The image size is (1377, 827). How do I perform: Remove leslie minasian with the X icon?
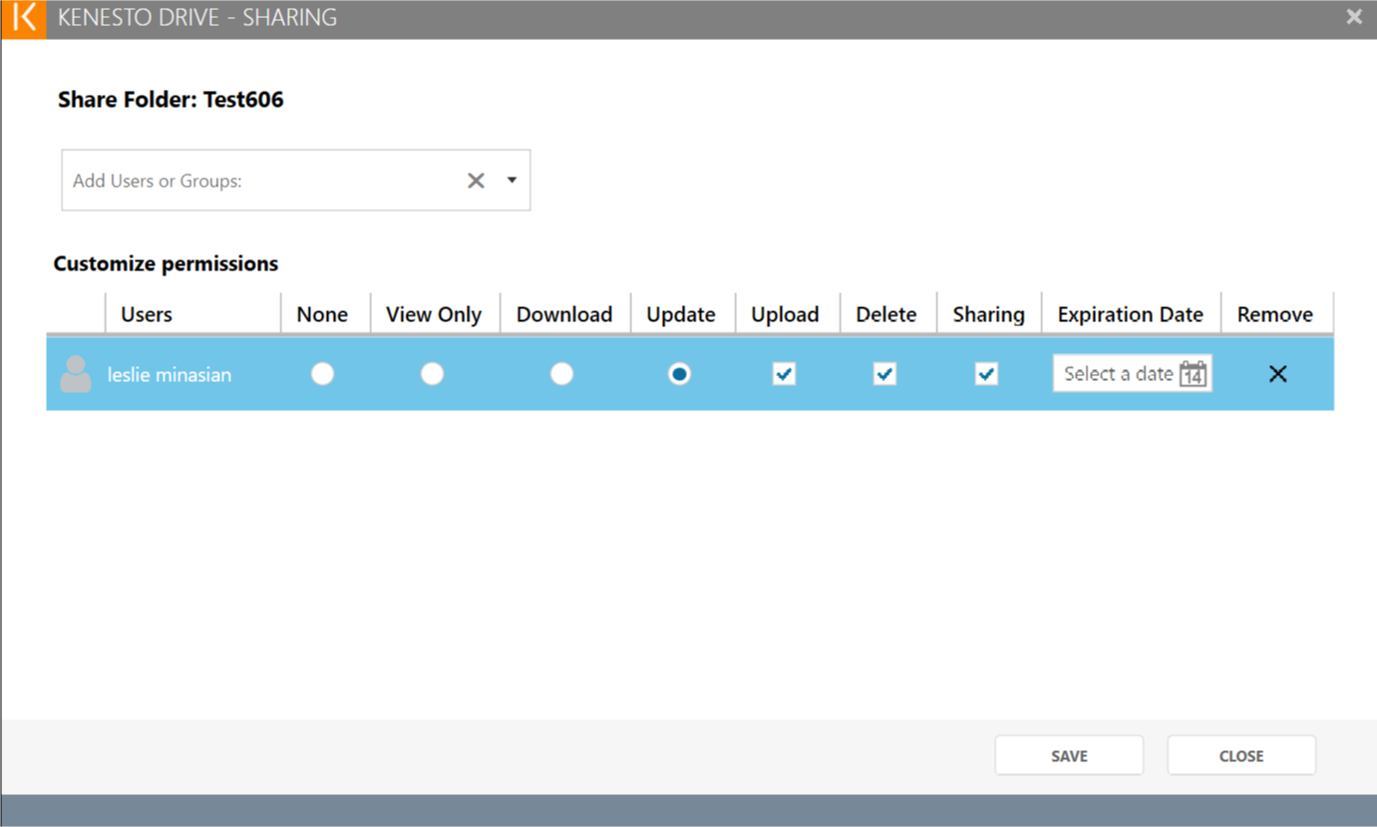[1277, 374]
